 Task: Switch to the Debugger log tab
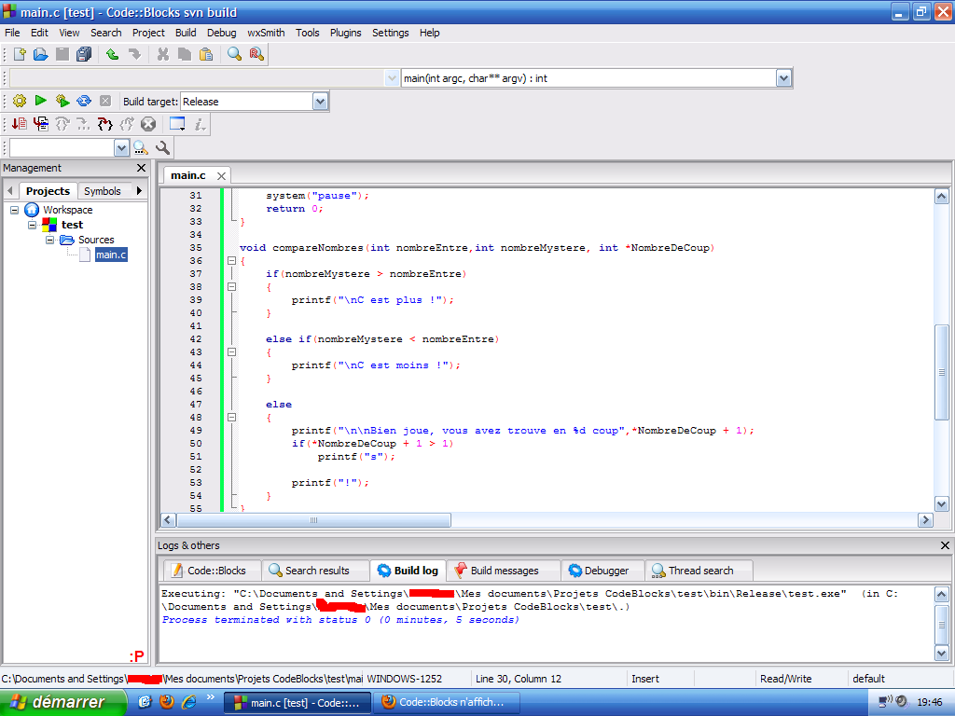[602, 570]
